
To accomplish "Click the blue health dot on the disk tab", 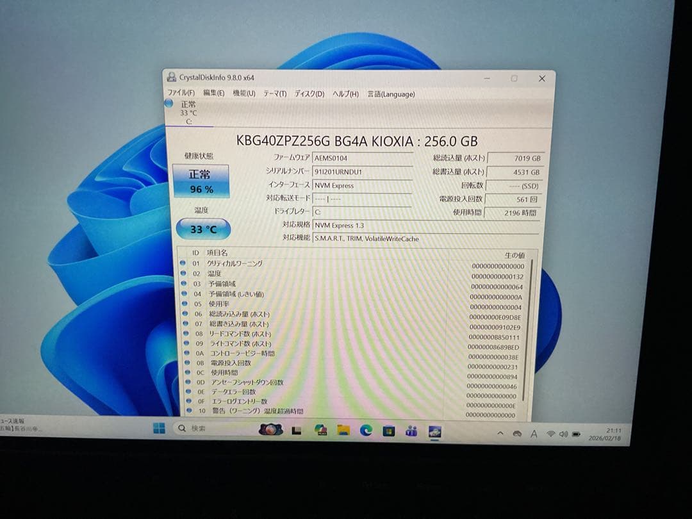I will (x=169, y=104).
